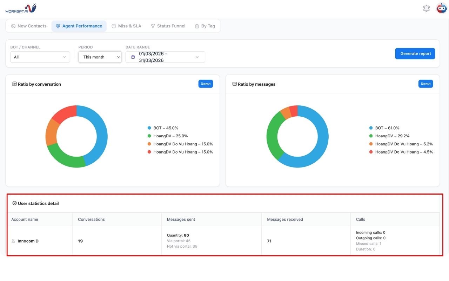
Task: Click the Ratio by conversation chart icon
Action: [x=14, y=84]
